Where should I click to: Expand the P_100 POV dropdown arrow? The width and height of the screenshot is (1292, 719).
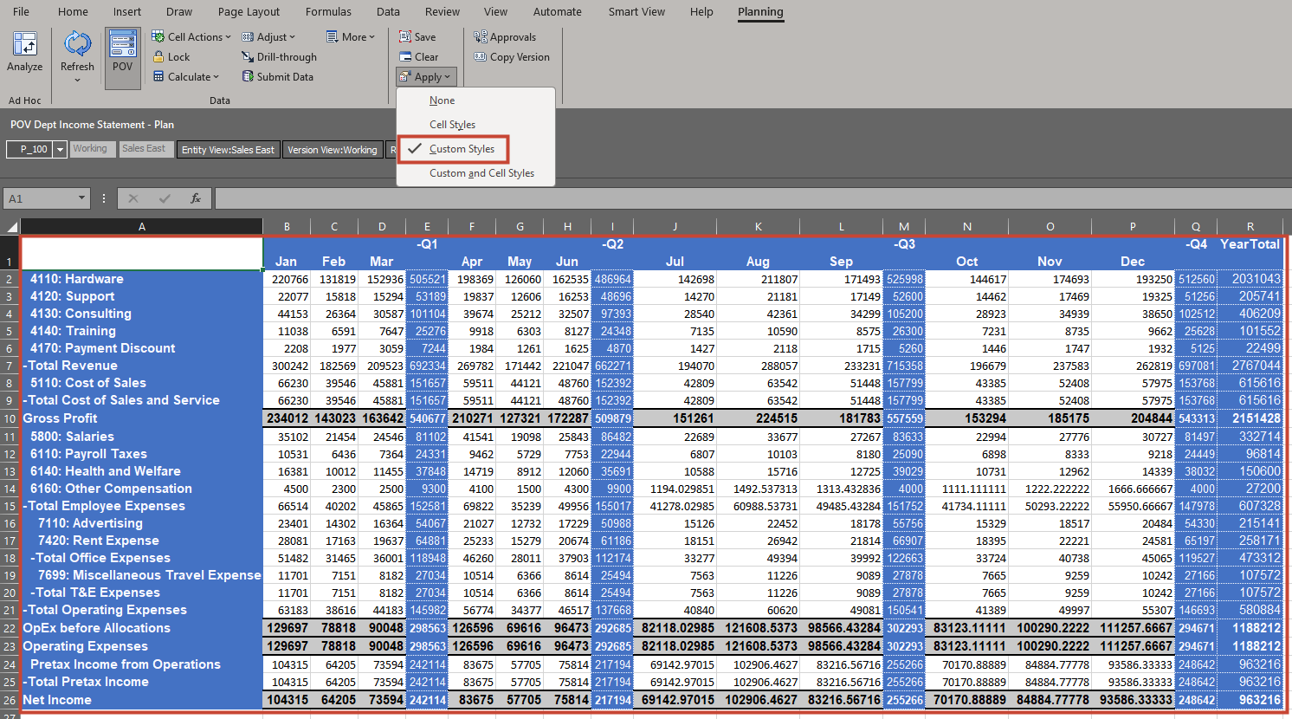60,150
